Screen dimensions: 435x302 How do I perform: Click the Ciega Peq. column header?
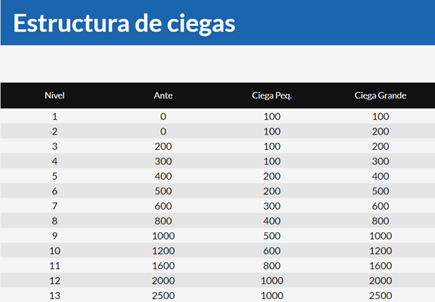click(272, 96)
